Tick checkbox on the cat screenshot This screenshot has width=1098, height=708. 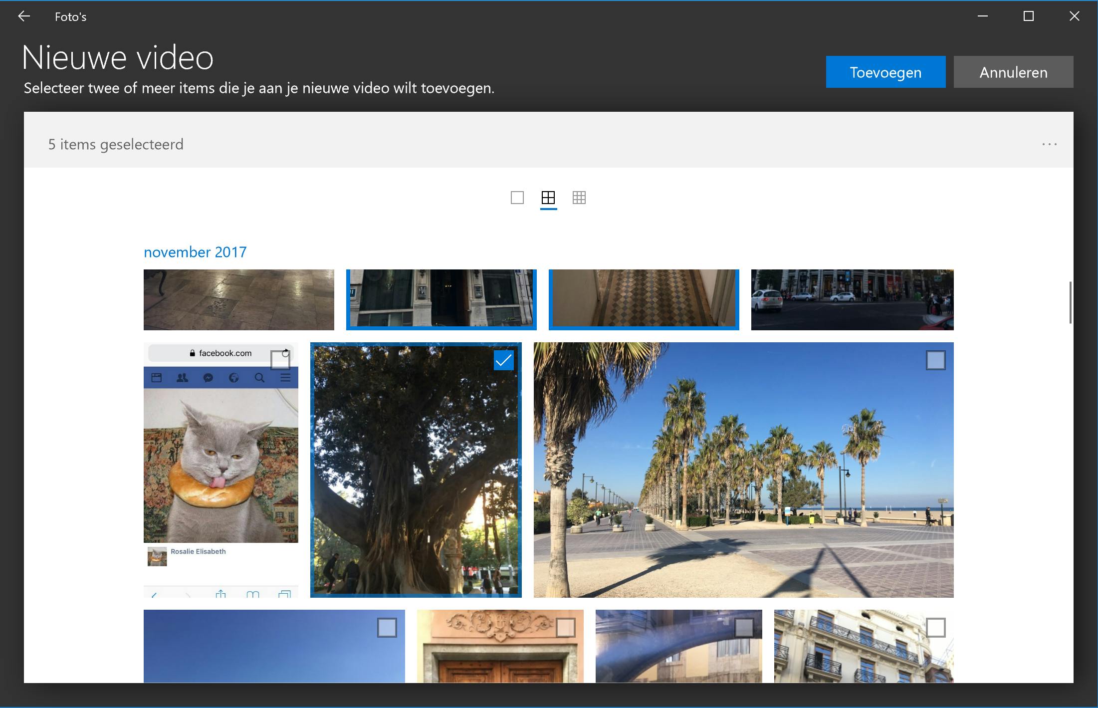[280, 360]
